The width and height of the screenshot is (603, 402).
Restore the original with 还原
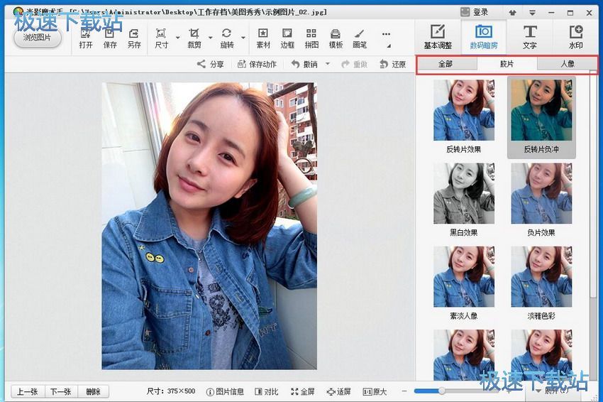[x=392, y=64]
